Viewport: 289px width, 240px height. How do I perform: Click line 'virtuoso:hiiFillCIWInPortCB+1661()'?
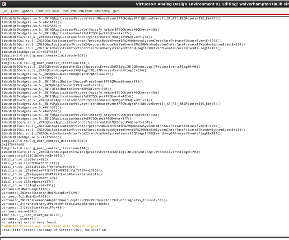coord(33,156)
